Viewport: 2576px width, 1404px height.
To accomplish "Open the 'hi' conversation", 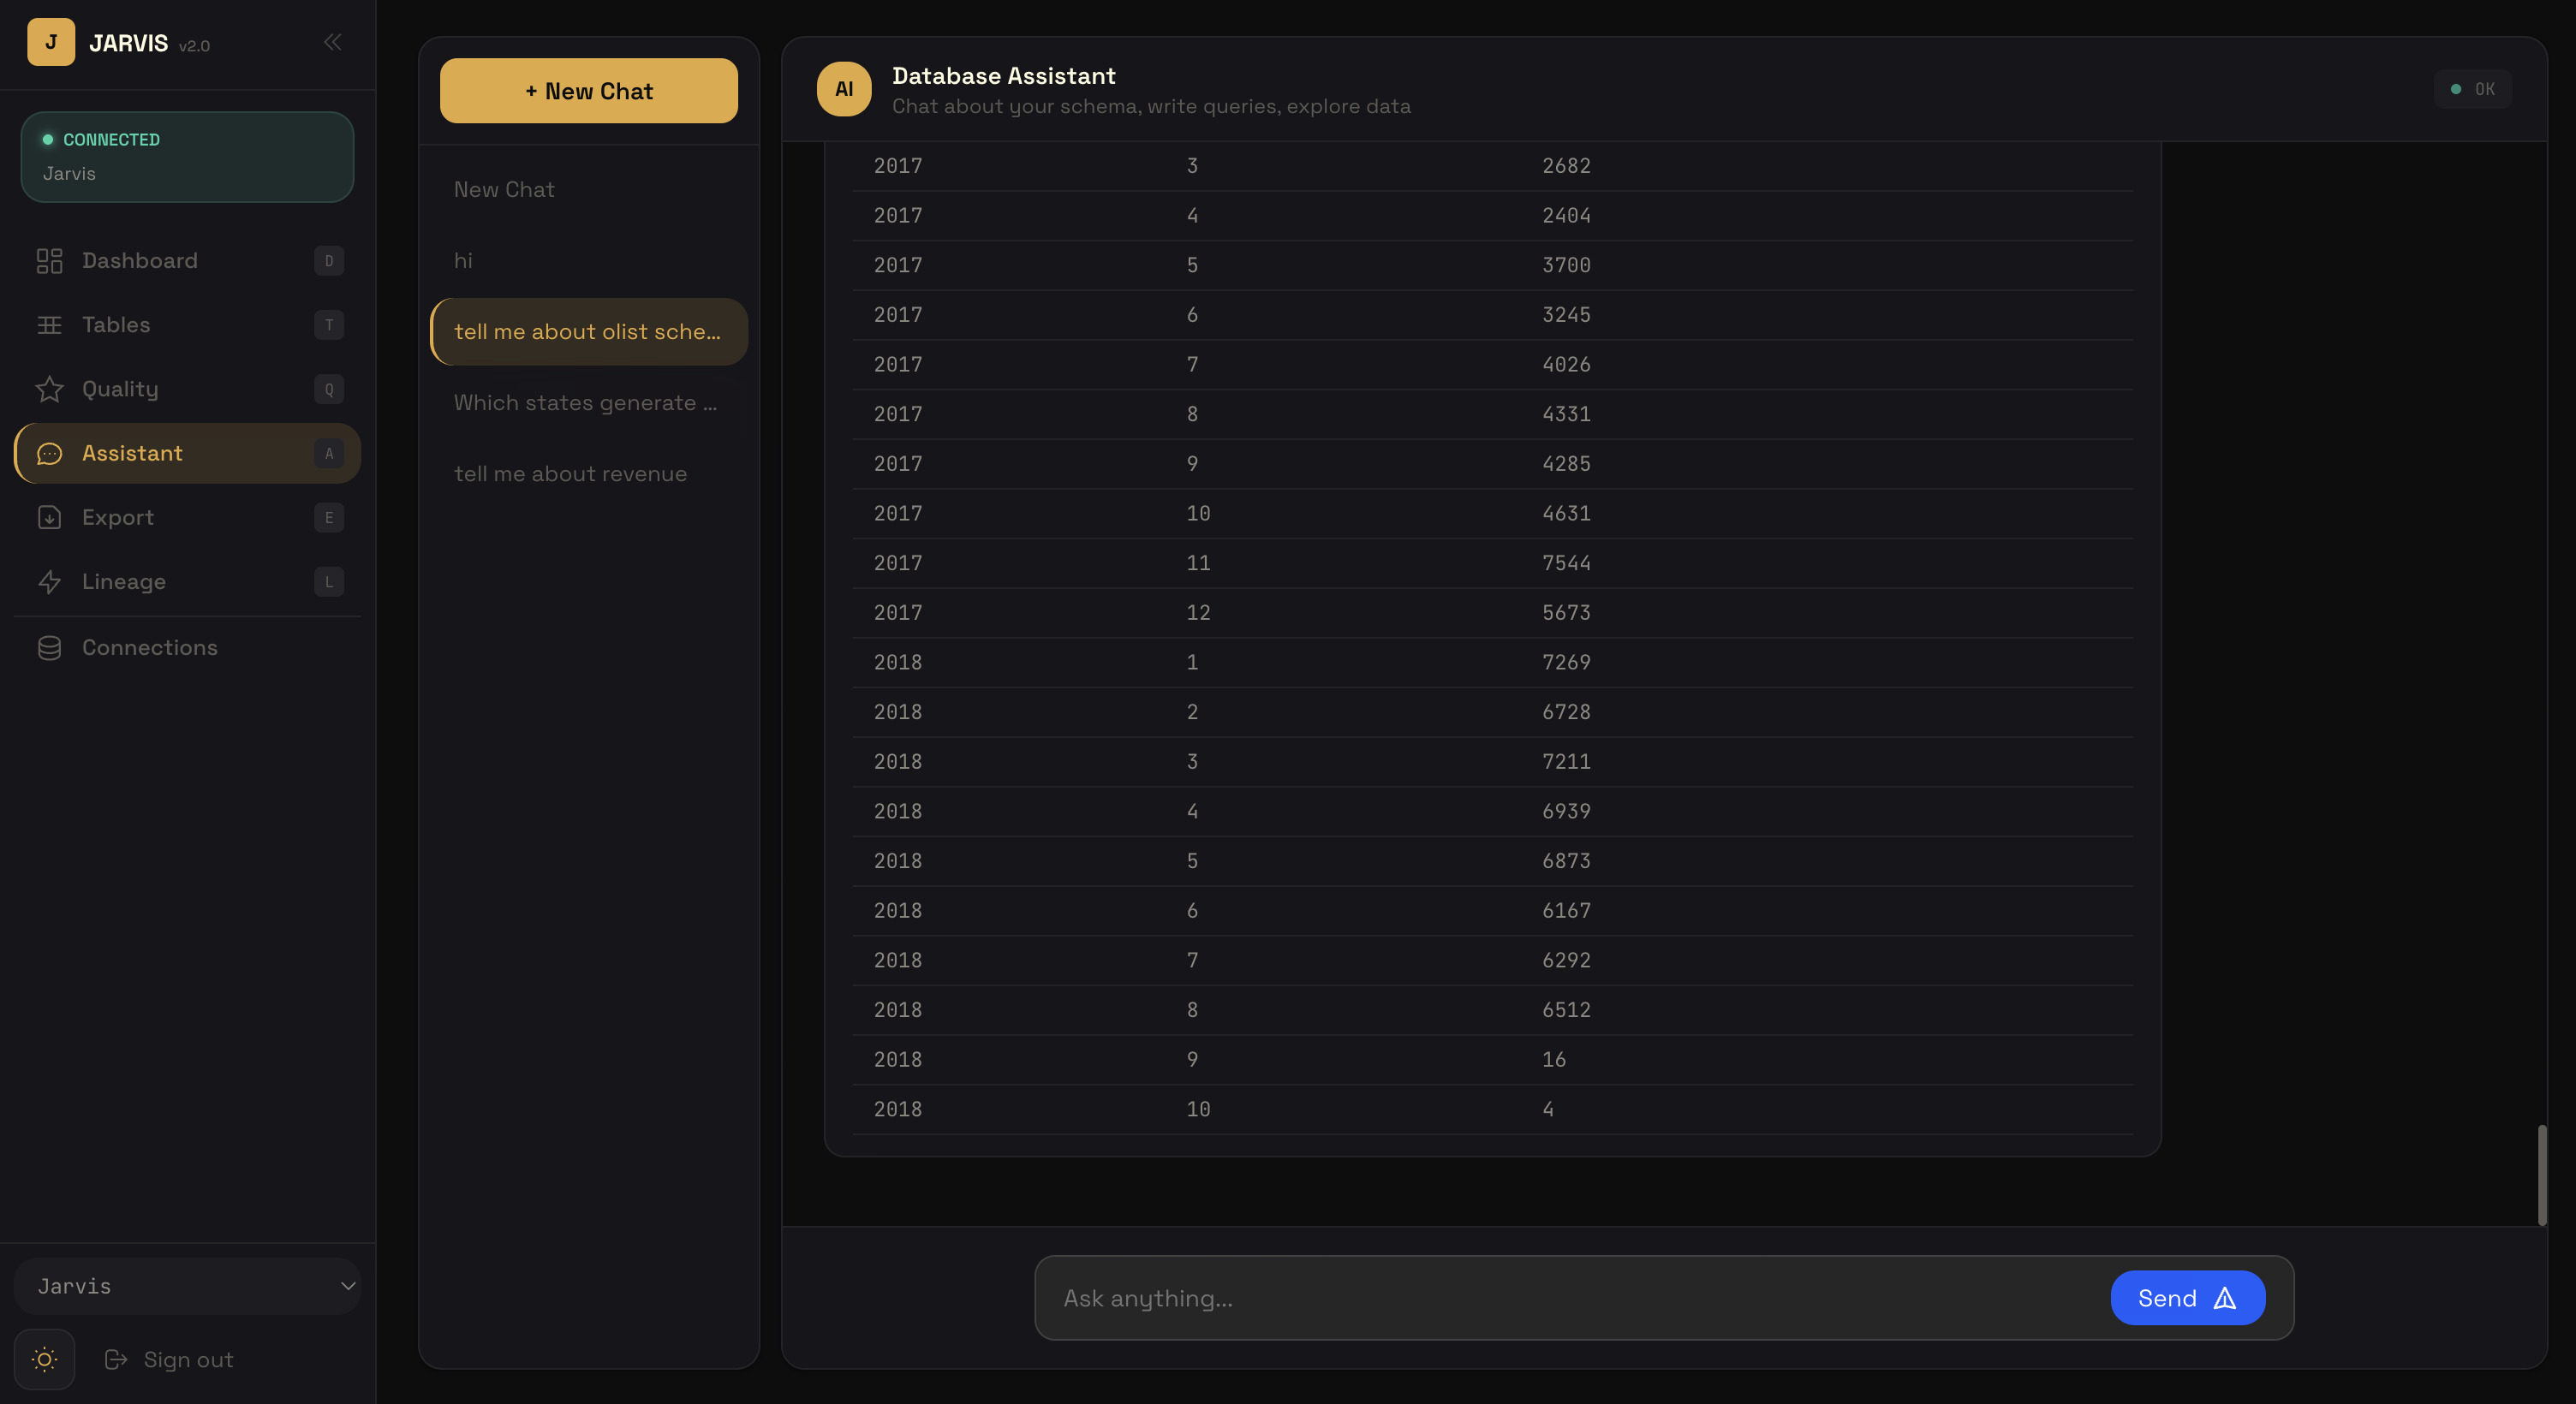I will (589, 261).
